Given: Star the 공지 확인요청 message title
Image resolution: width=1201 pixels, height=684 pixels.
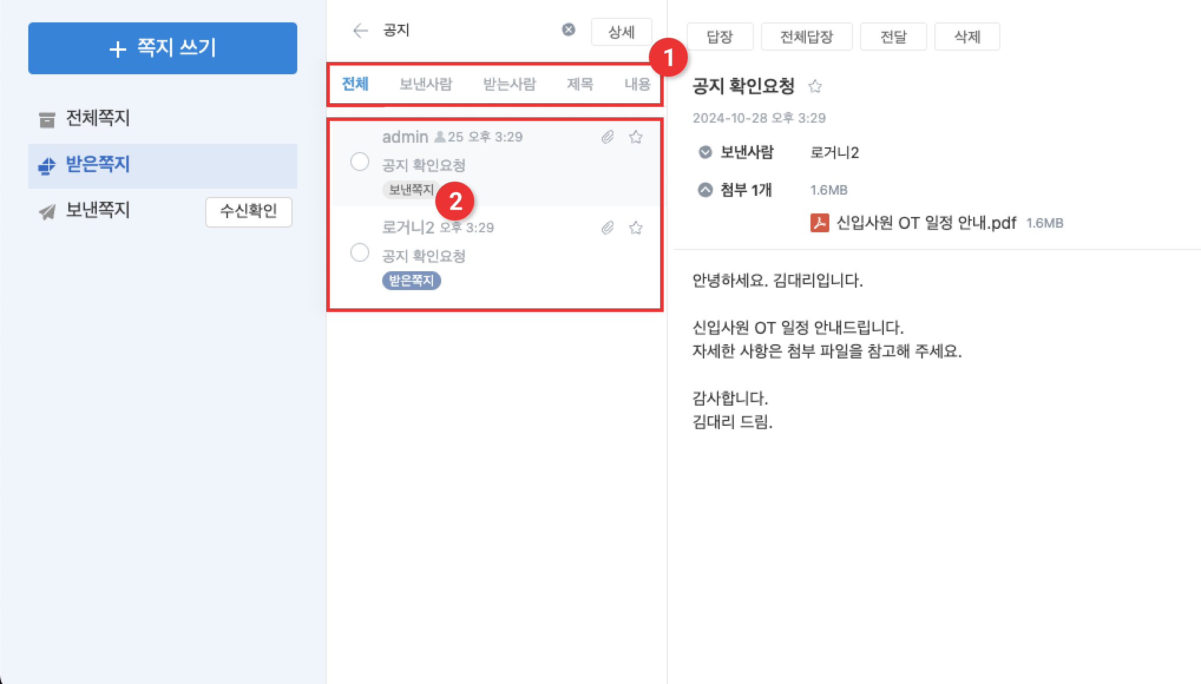Looking at the screenshot, I should 815,87.
